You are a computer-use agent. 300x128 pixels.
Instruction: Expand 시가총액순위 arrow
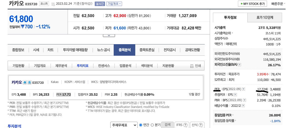(x=232, y=33)
